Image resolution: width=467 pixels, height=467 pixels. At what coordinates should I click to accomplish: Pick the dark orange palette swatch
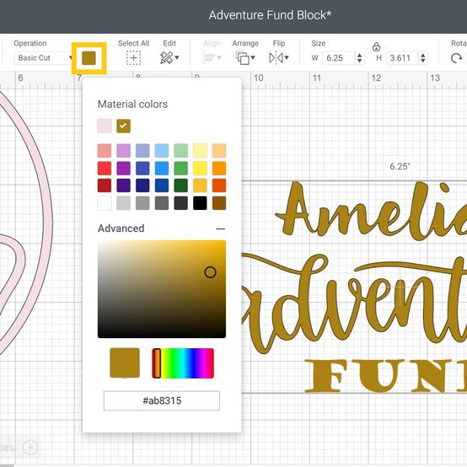pos(219,185)
